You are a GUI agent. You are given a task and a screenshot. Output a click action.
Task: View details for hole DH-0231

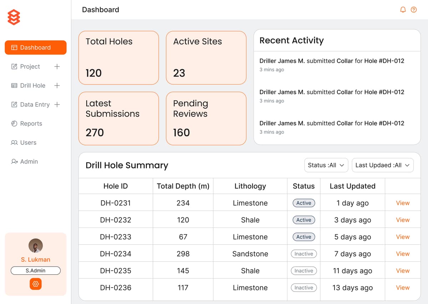pos(402,203)
